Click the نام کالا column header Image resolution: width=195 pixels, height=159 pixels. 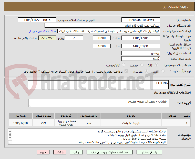[x=131, y=116]
